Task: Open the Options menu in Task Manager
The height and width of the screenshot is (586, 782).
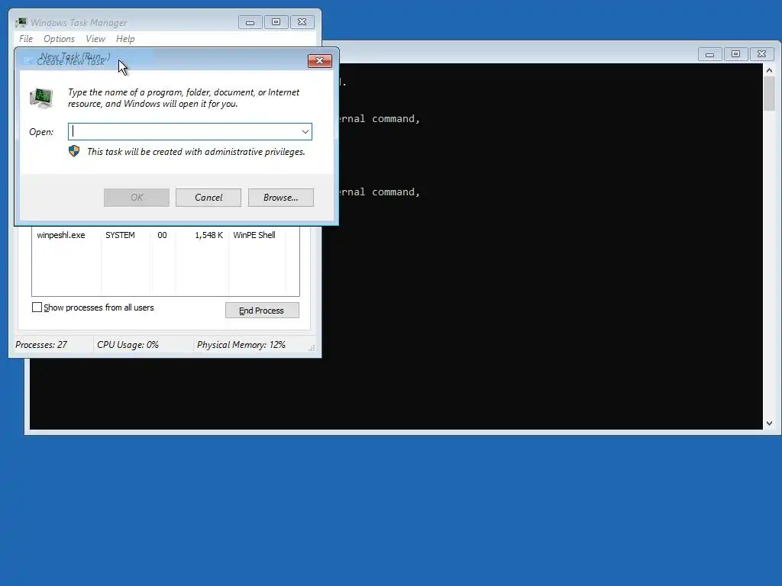Action: 59,39
